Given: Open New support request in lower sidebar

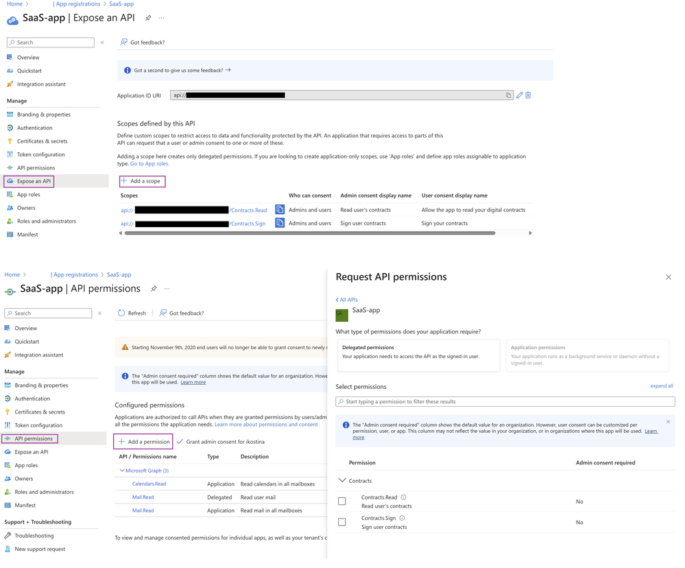Looking at the screenshot, I should [40, 549].
